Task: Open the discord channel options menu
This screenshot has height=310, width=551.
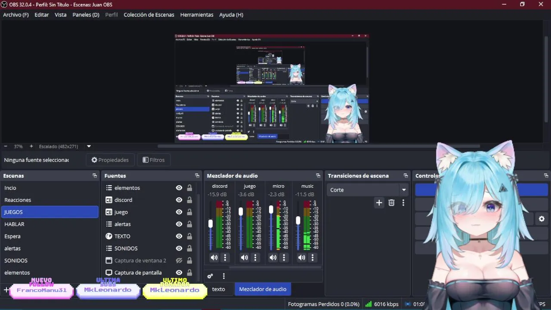Action: pos(225,257)
